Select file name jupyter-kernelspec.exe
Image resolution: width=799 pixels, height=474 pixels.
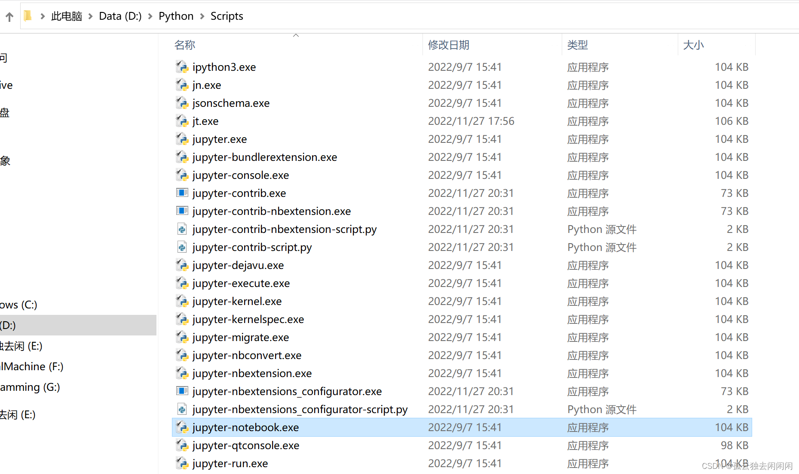pyautogui.click(x=248, y=319)
